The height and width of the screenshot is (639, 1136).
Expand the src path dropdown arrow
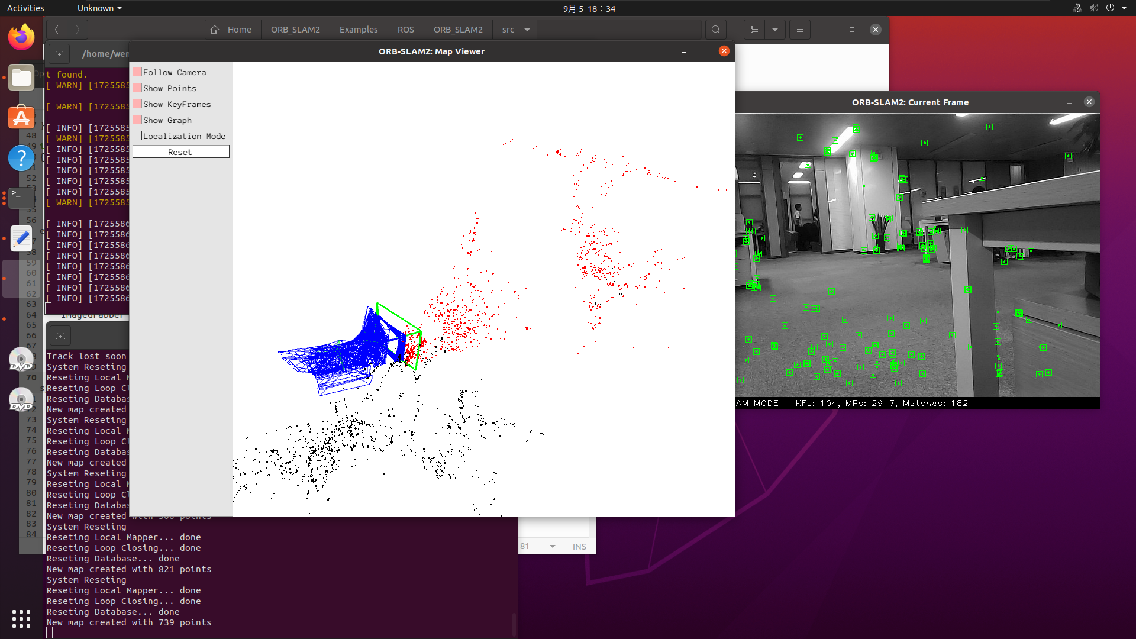coord(527,30)
